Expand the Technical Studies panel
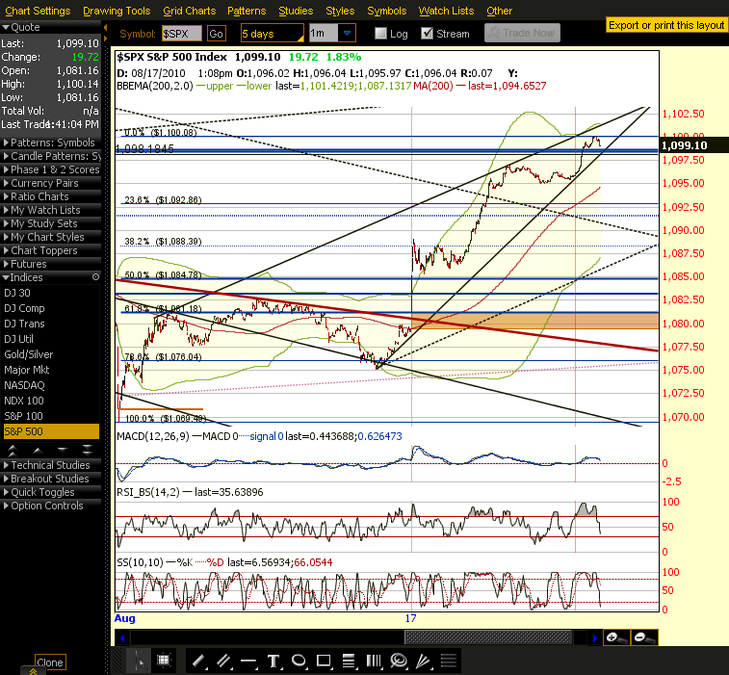 click(50, 465)
